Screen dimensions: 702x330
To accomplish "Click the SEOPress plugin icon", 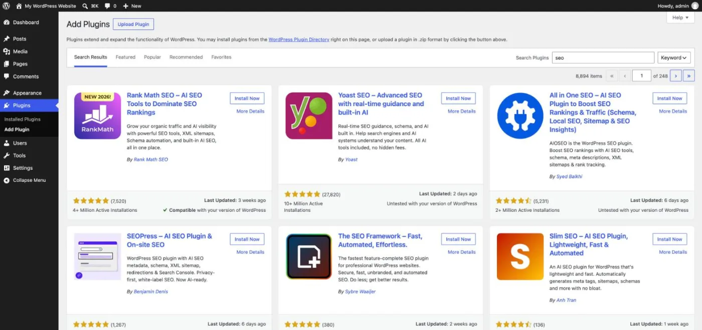I will 98,256.
